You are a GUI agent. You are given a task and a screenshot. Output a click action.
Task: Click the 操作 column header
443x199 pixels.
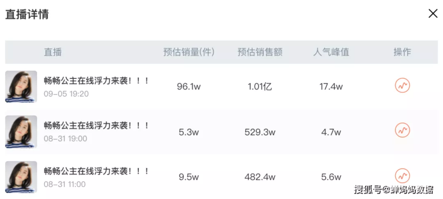click(402, 52)
